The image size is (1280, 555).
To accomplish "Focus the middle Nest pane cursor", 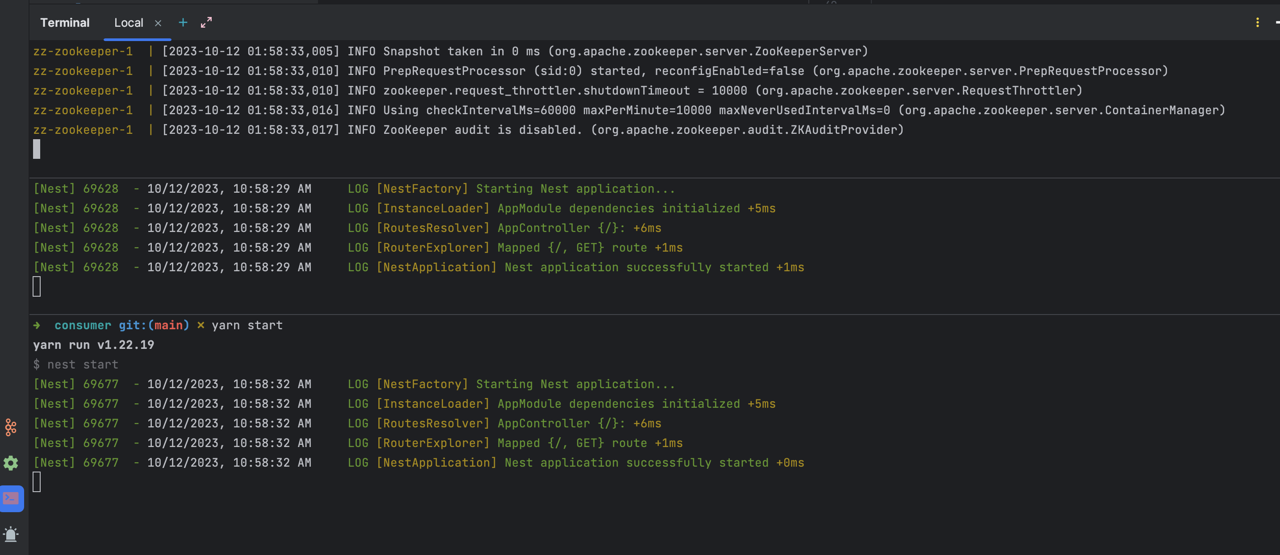I will coord(37,286).
